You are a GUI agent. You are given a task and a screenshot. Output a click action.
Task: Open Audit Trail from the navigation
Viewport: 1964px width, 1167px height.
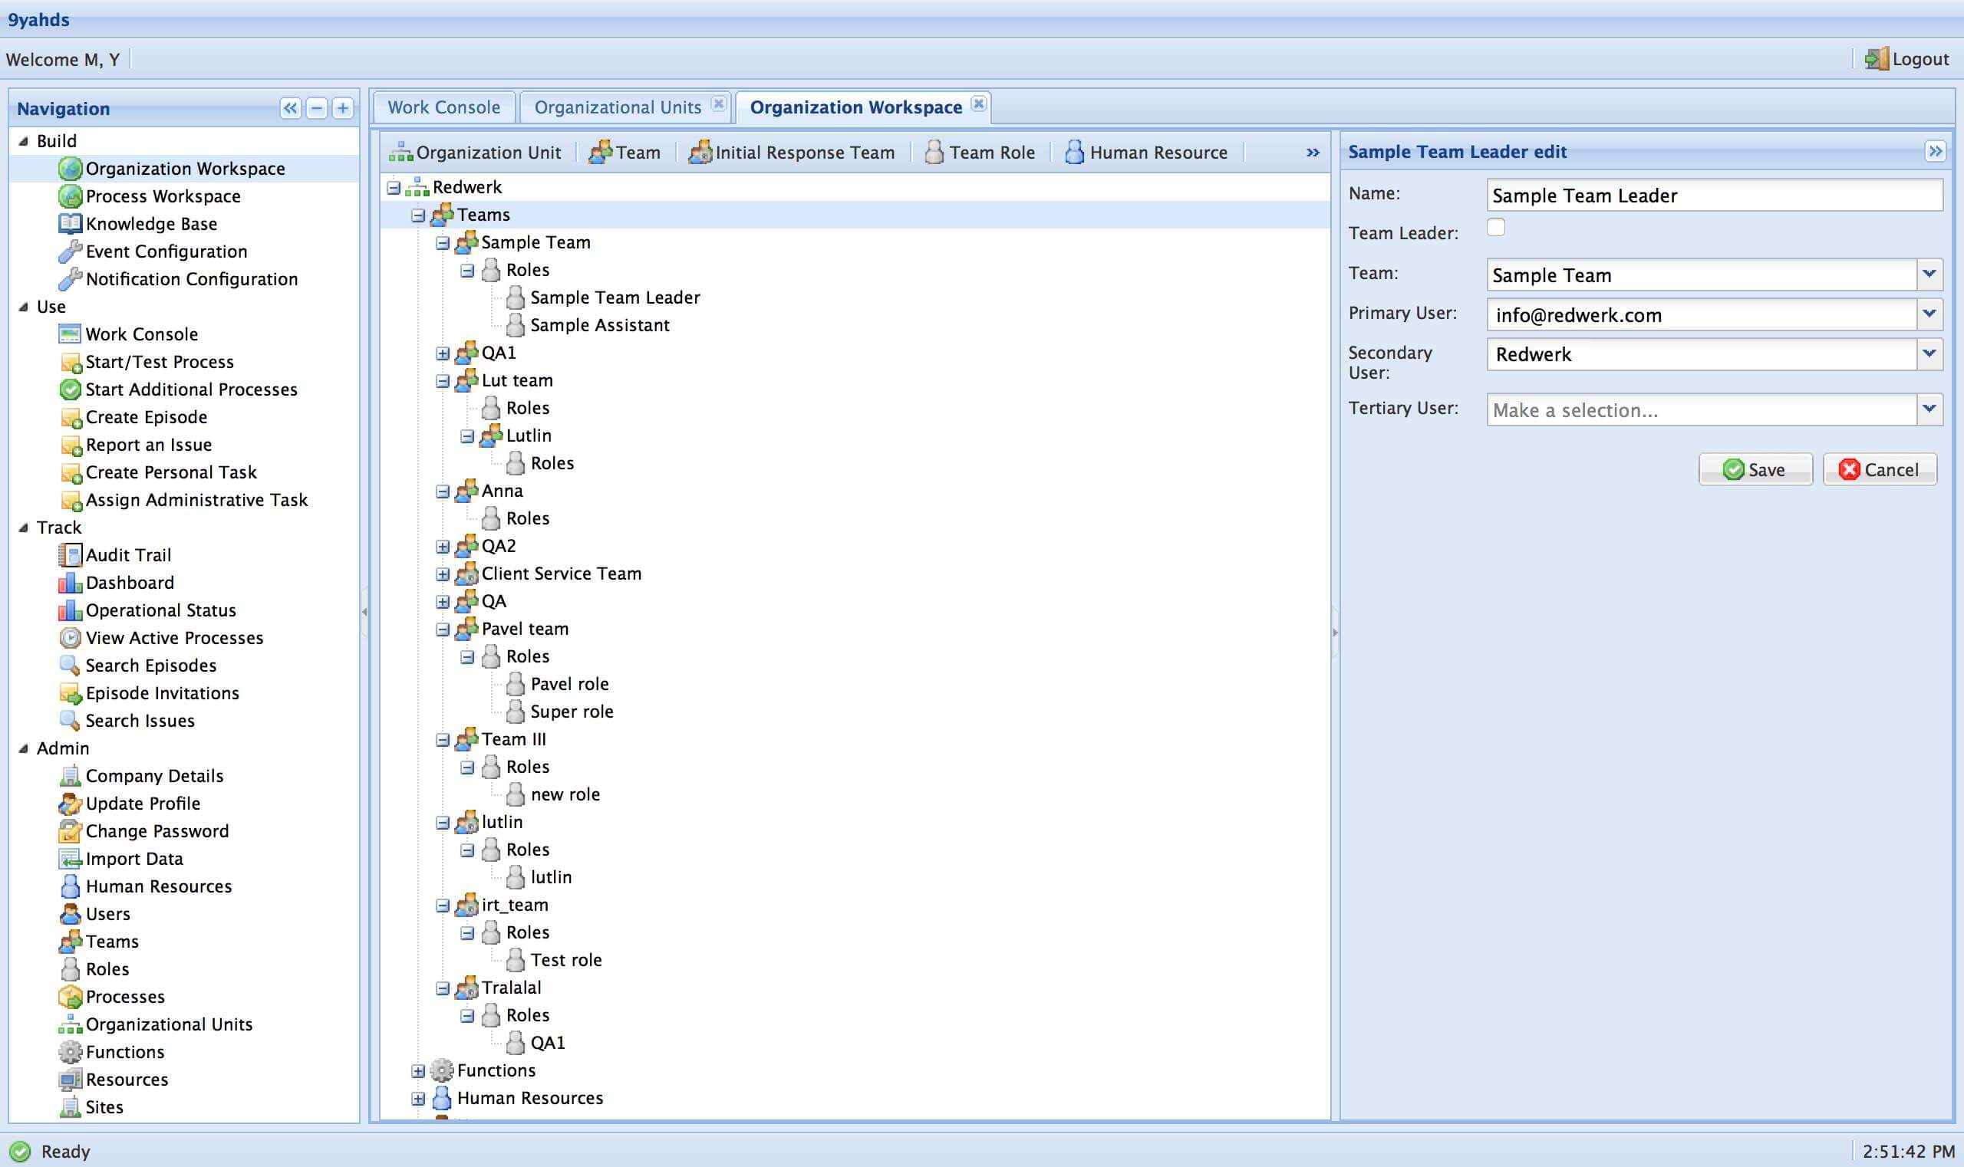128,555
